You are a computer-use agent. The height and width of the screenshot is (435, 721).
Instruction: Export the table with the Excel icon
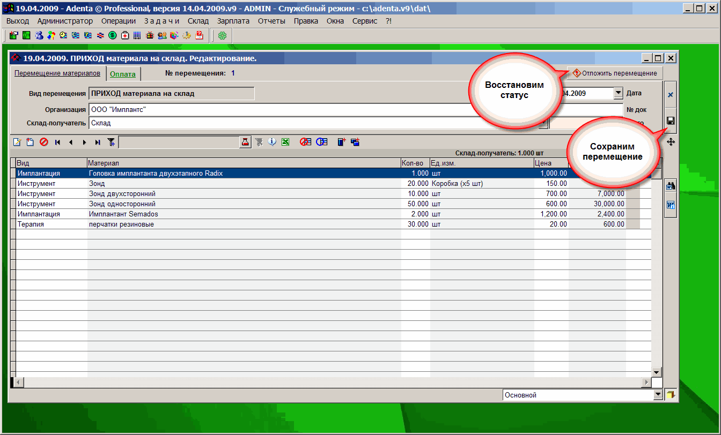(286, 142)
